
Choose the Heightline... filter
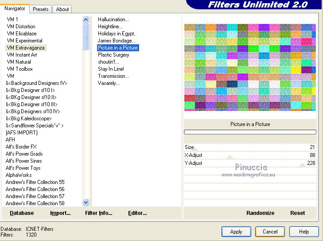(110, 27)
